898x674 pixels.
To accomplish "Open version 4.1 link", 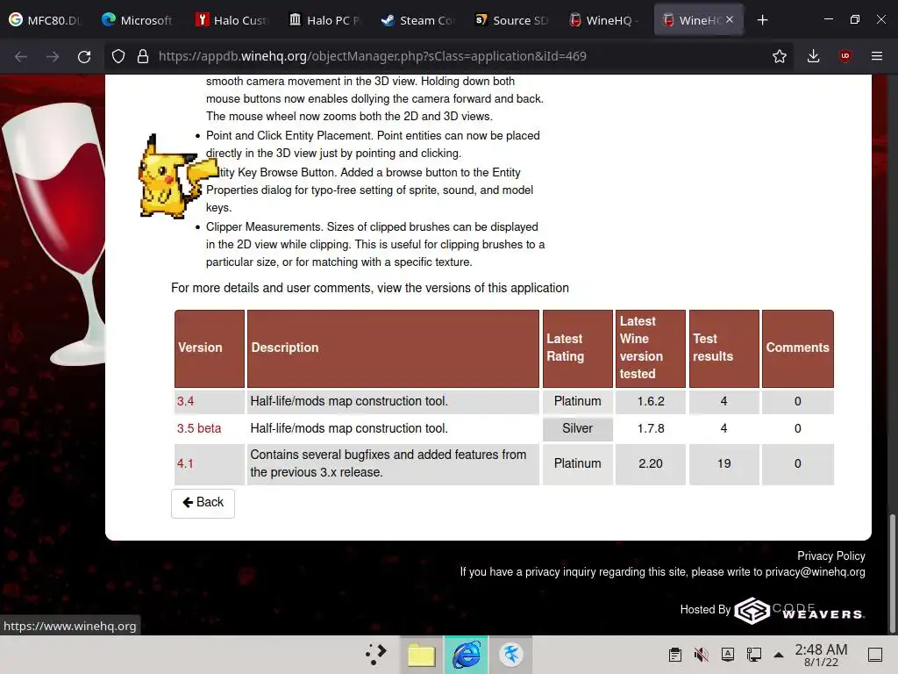I will pyautogui.click(x=185, y=463).
